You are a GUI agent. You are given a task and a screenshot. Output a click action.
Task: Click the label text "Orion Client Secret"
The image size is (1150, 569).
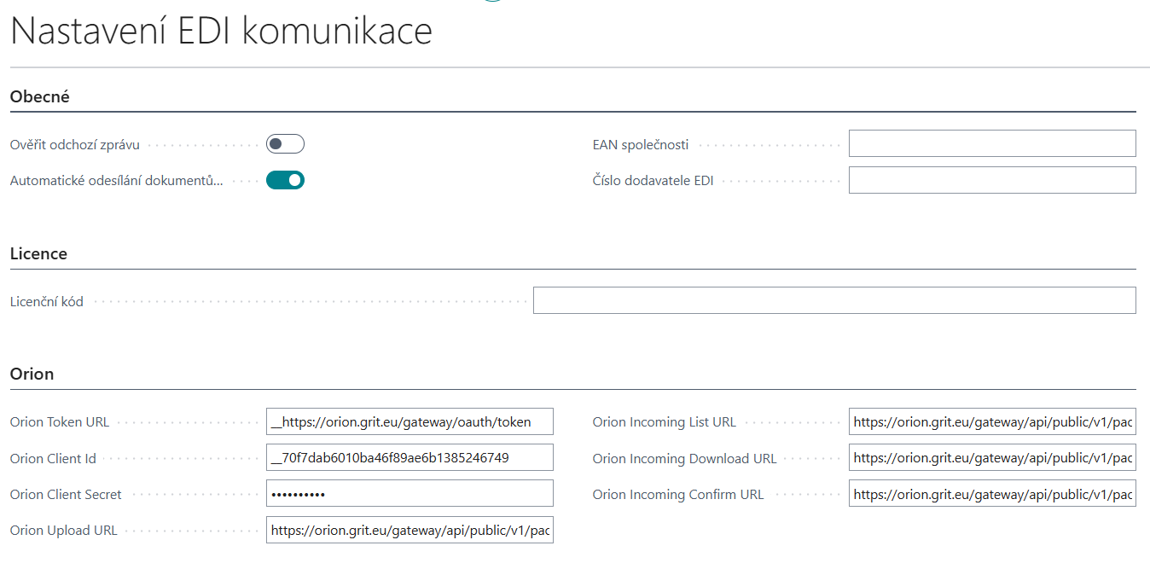tap(66, 495)
